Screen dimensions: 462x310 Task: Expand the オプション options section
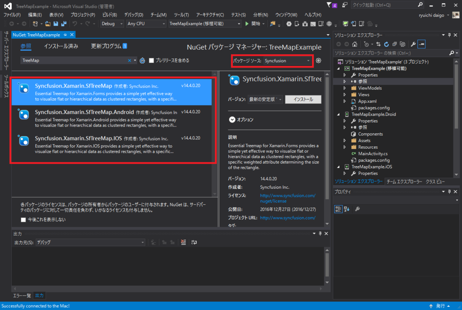coord(232,120)
